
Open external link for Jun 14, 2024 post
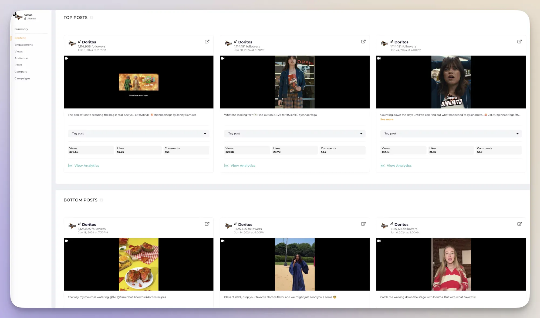pos(363,224)
